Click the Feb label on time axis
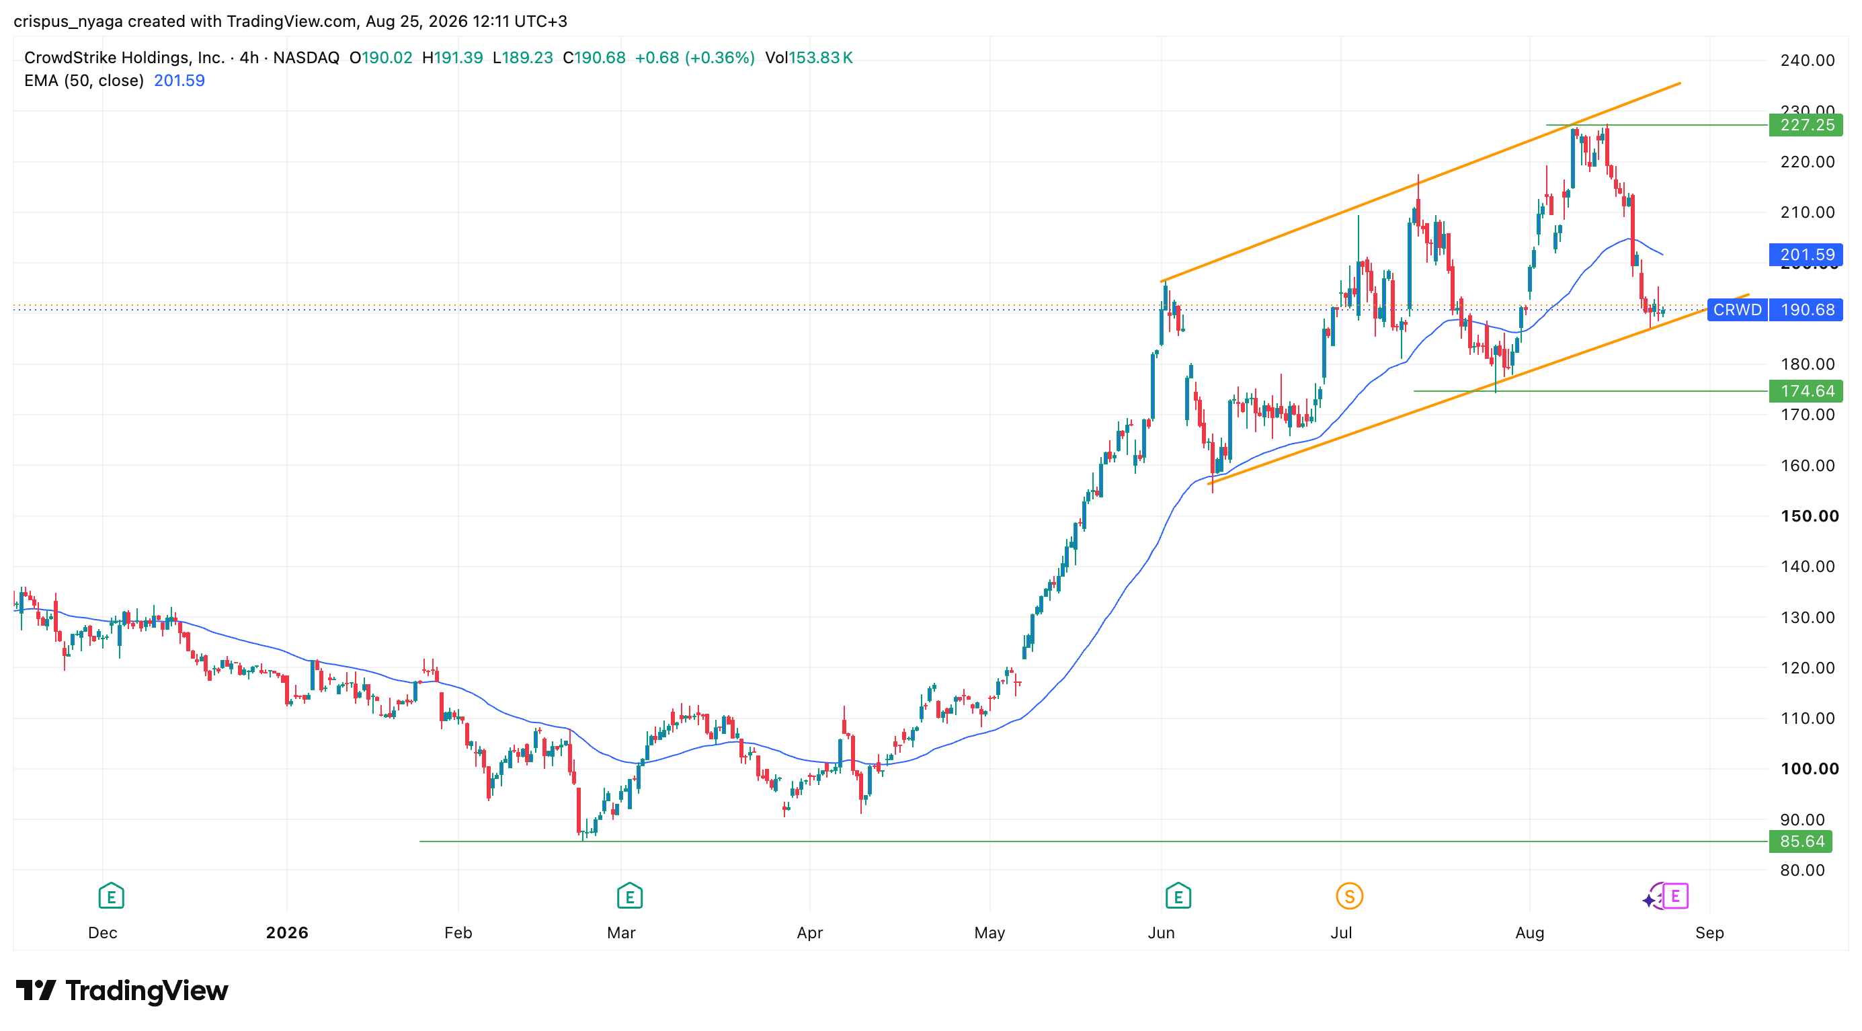 point(458,933)
